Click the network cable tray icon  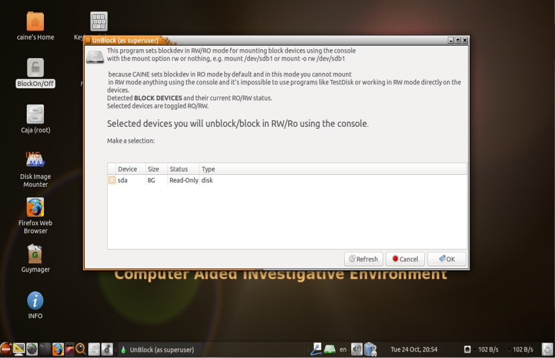pos(316,349)
